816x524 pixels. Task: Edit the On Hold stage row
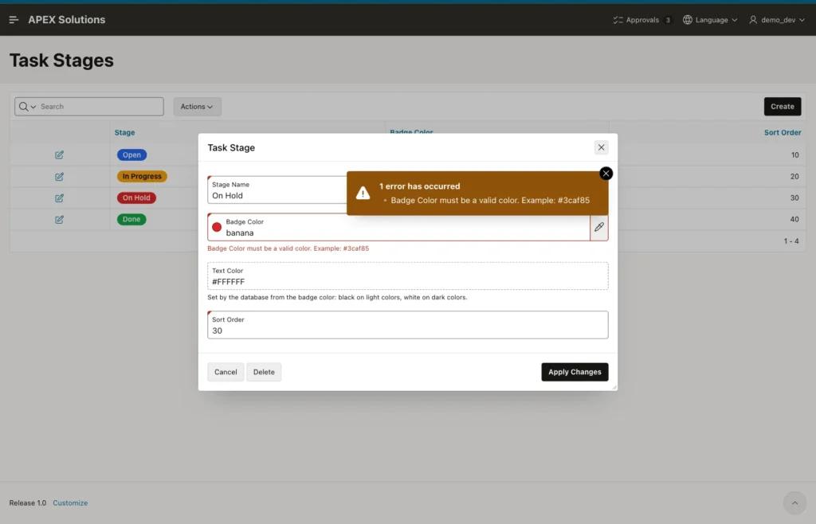[x=59, y=198]
